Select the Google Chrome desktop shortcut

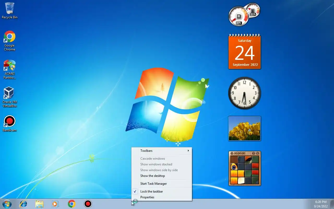click(10, 41)
